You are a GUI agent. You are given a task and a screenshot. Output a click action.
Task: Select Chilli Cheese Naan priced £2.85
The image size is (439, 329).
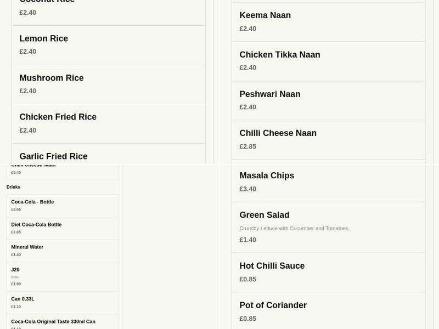click(328, 139)
